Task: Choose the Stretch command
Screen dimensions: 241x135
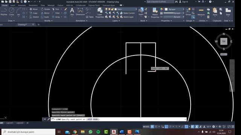Action: click(34, 17)
